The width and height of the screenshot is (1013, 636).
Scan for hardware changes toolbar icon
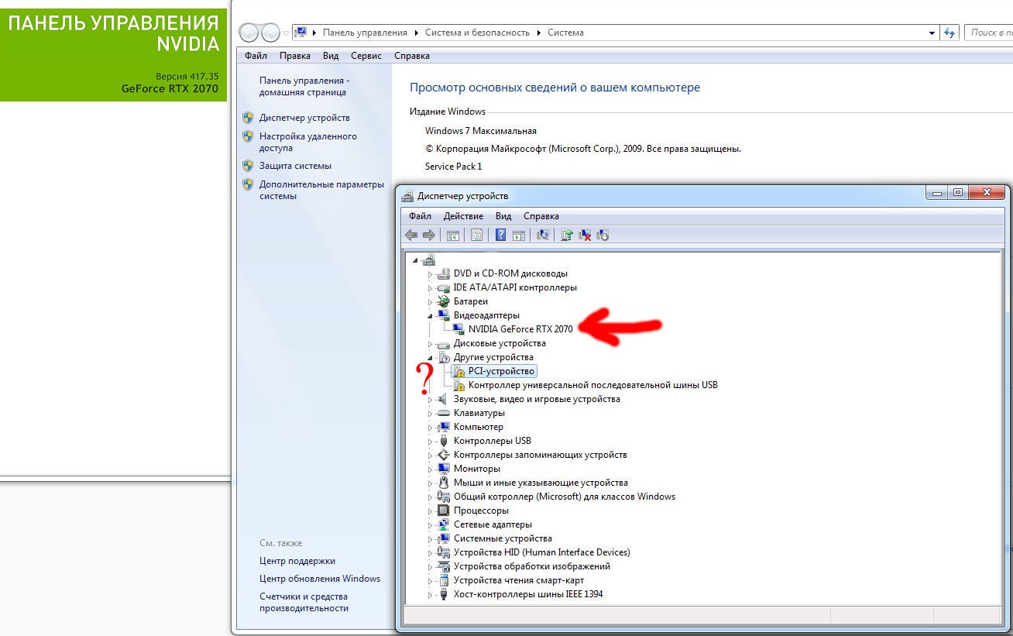pyautogui.click(x=543, y=235)
